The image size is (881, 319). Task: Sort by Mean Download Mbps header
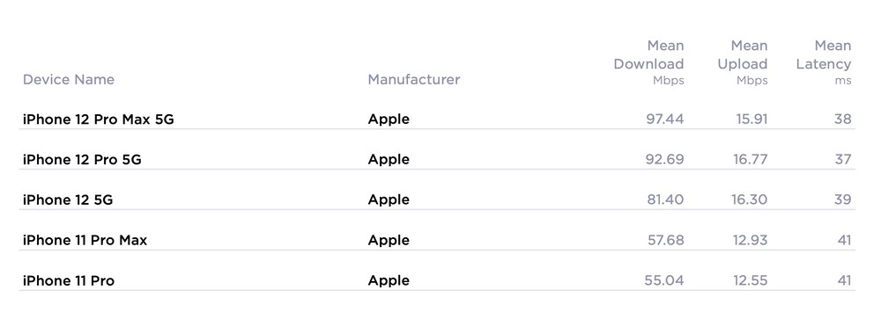[x=648, y=62]
